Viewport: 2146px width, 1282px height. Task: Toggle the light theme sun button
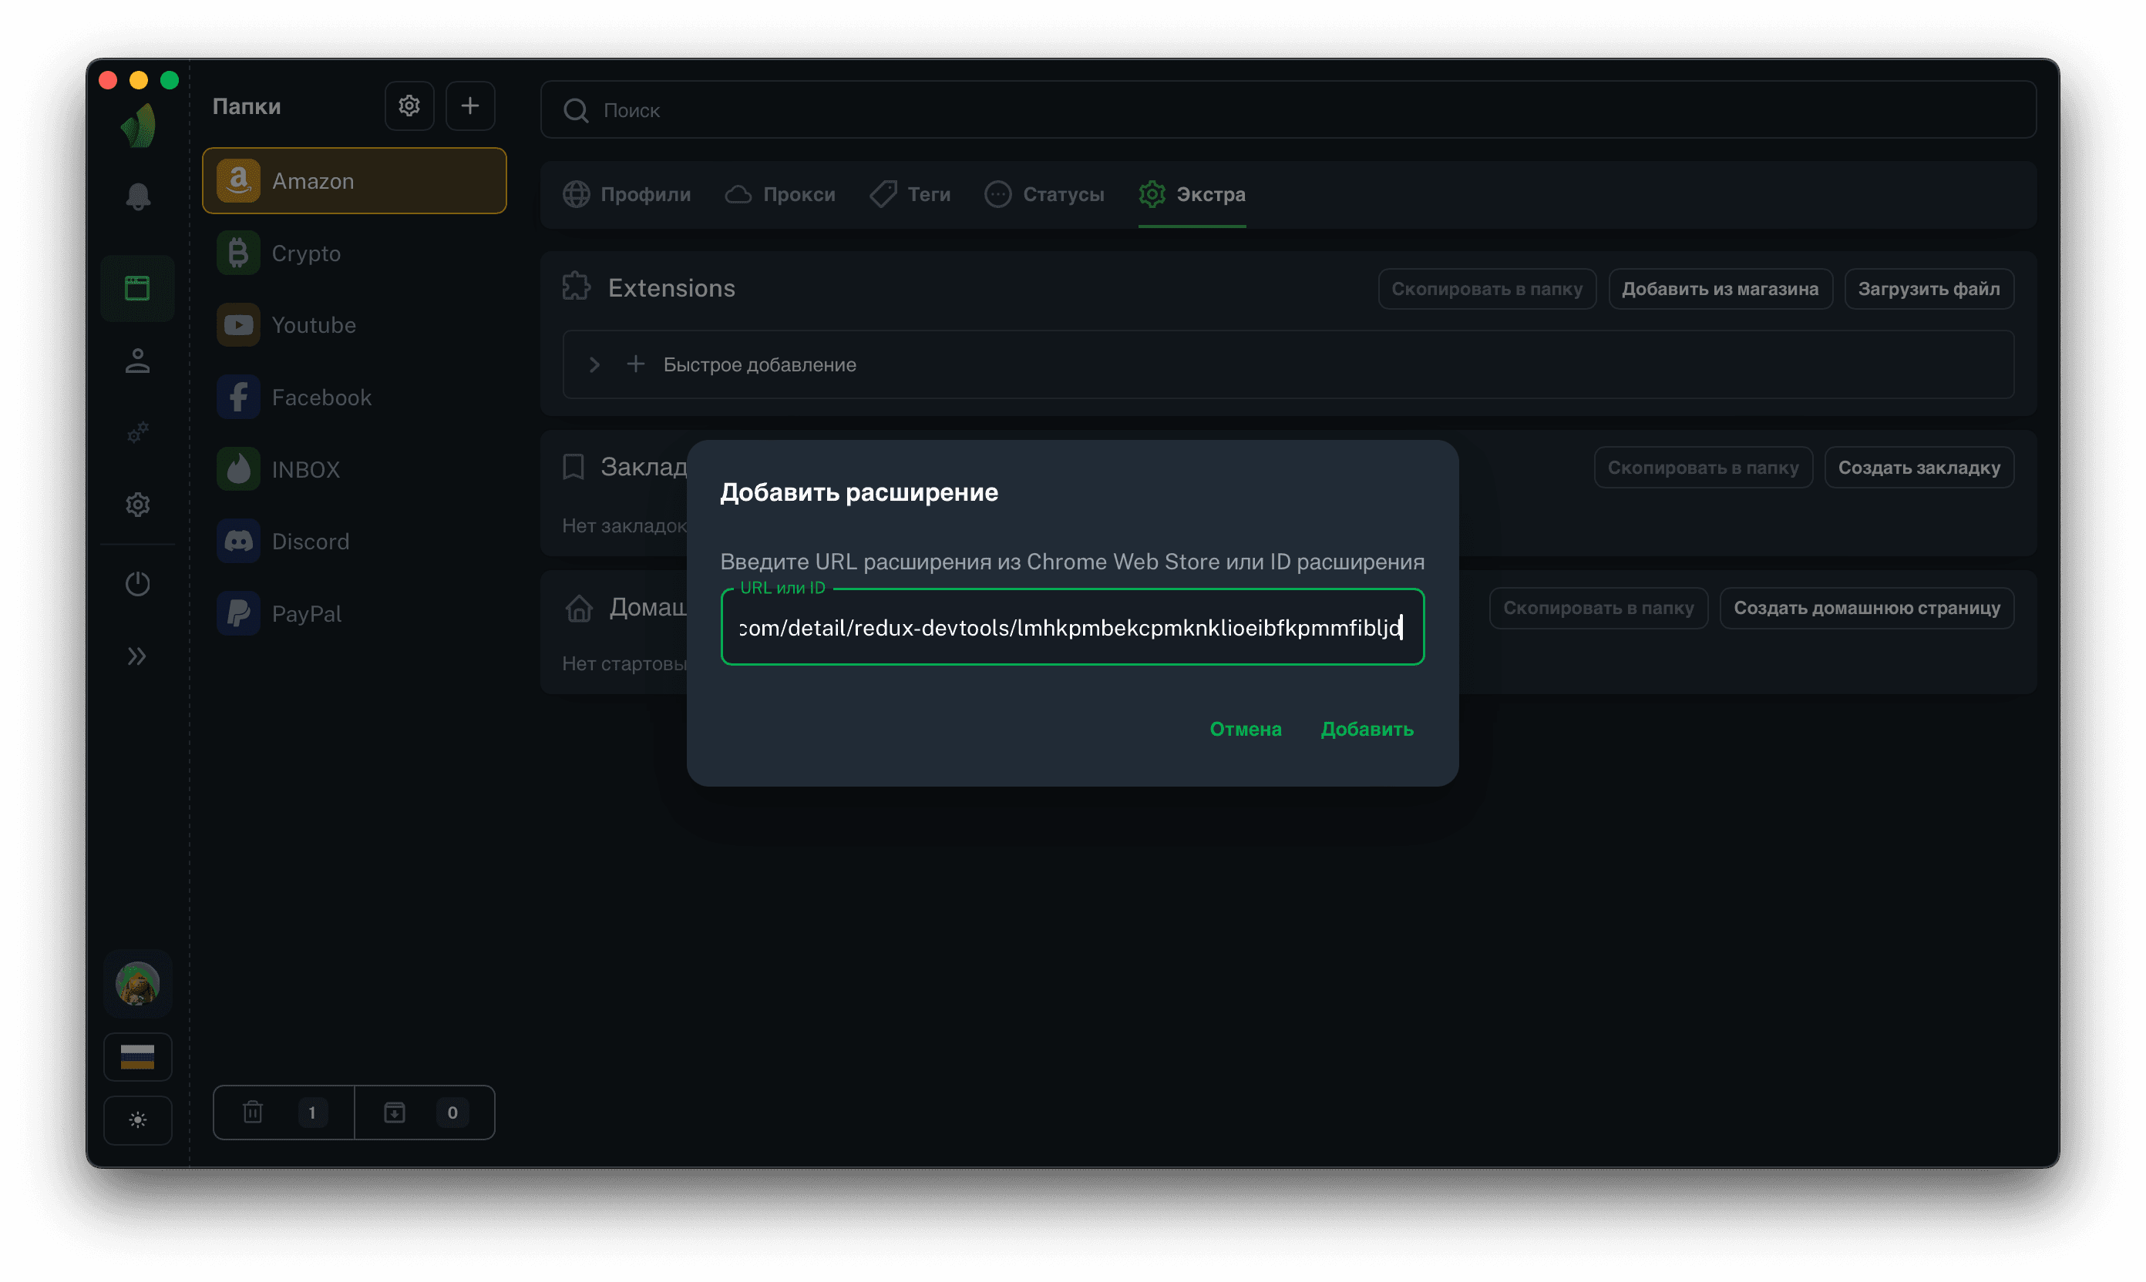pyautogui.click(x=137, y=1120)
